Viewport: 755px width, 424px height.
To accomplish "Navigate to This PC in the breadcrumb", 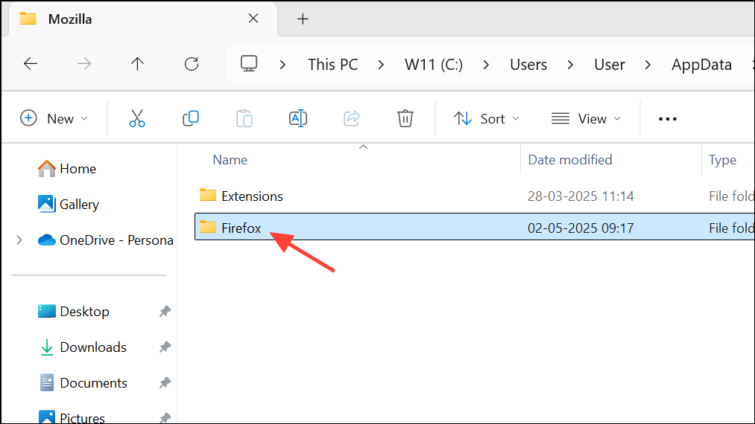I will (x=332, y=65).
